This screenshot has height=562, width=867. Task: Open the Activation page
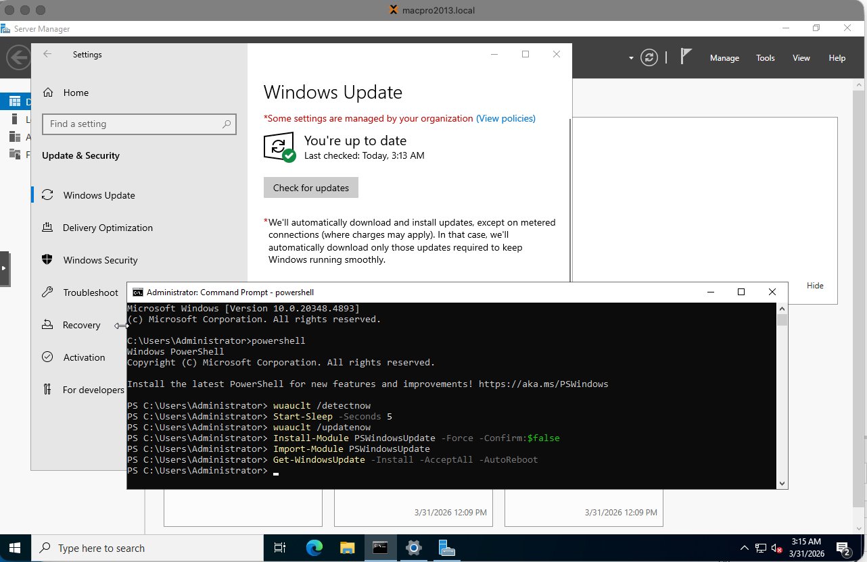click(85, 357)
